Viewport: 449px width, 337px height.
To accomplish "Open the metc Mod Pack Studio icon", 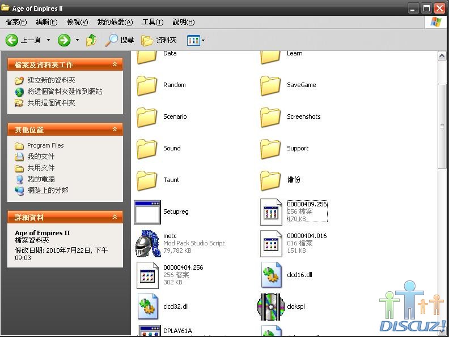I will tap(148, 244).
